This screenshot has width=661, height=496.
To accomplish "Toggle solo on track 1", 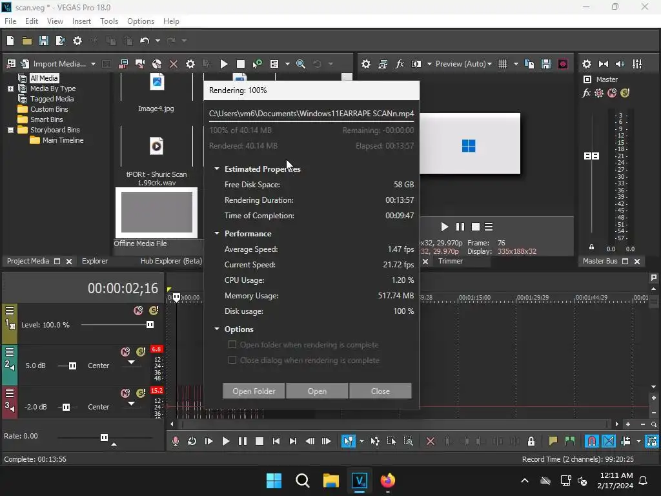I will click(154, 311).
